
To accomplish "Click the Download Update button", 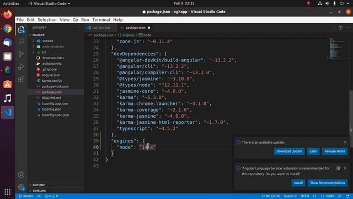I will [x=289, y=151].
